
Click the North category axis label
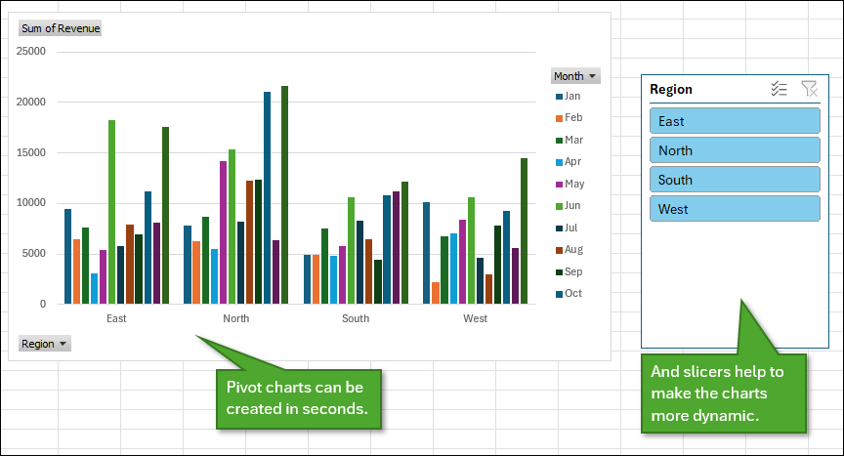tap(235, 318)
